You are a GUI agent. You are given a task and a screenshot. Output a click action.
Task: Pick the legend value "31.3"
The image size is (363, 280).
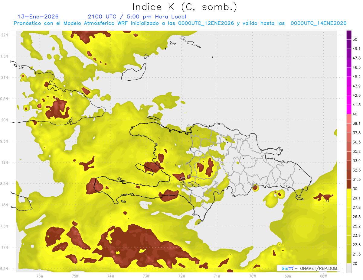(x=357, y=179)
